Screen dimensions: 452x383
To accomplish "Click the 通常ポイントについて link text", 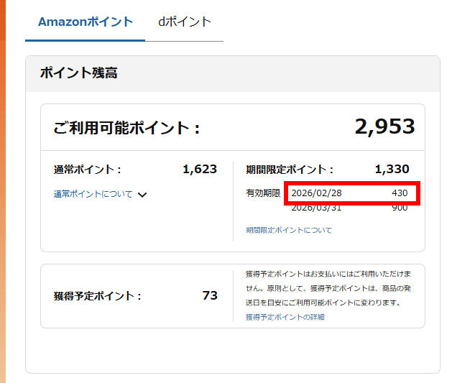I will point(93,194).
